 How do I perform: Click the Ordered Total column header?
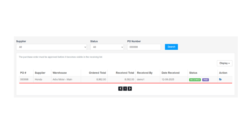97,73
